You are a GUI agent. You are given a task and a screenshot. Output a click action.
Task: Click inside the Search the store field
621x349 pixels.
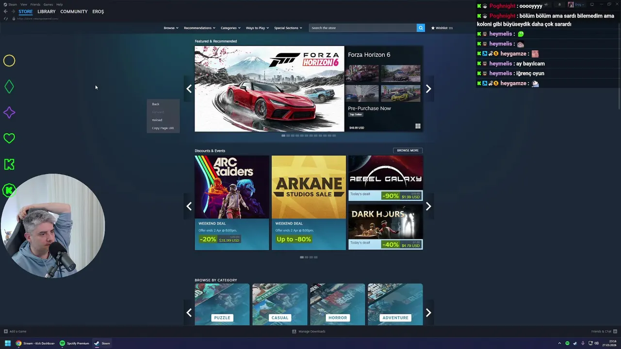tap(362, 28)
